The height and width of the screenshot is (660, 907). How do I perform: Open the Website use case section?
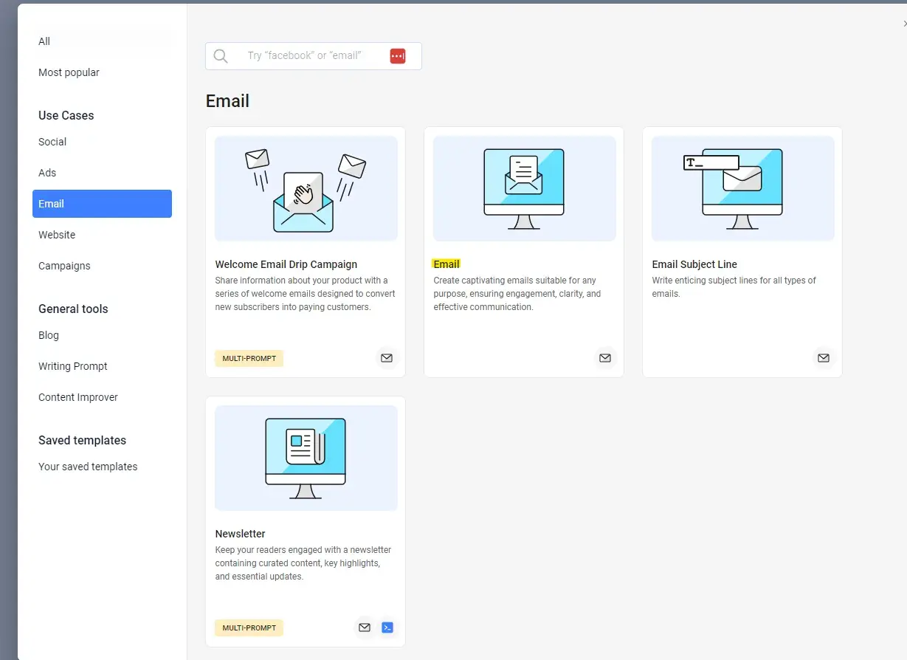[56, 235]
